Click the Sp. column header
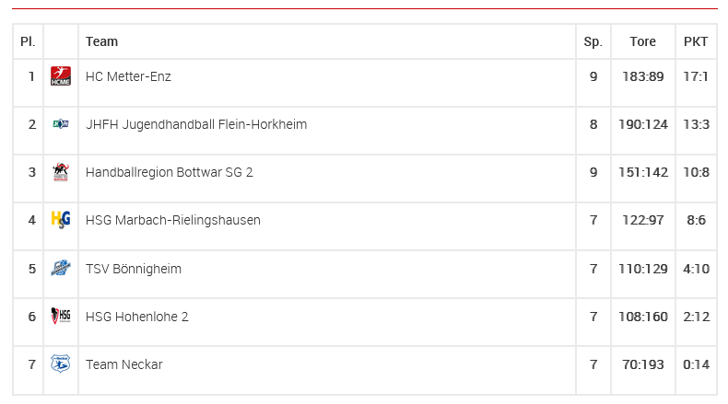This screenshot has width=728, height=404. point(593,41)
